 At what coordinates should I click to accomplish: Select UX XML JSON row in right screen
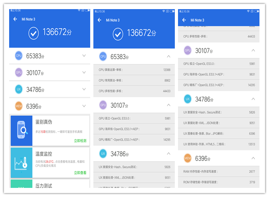coord(219,123)
